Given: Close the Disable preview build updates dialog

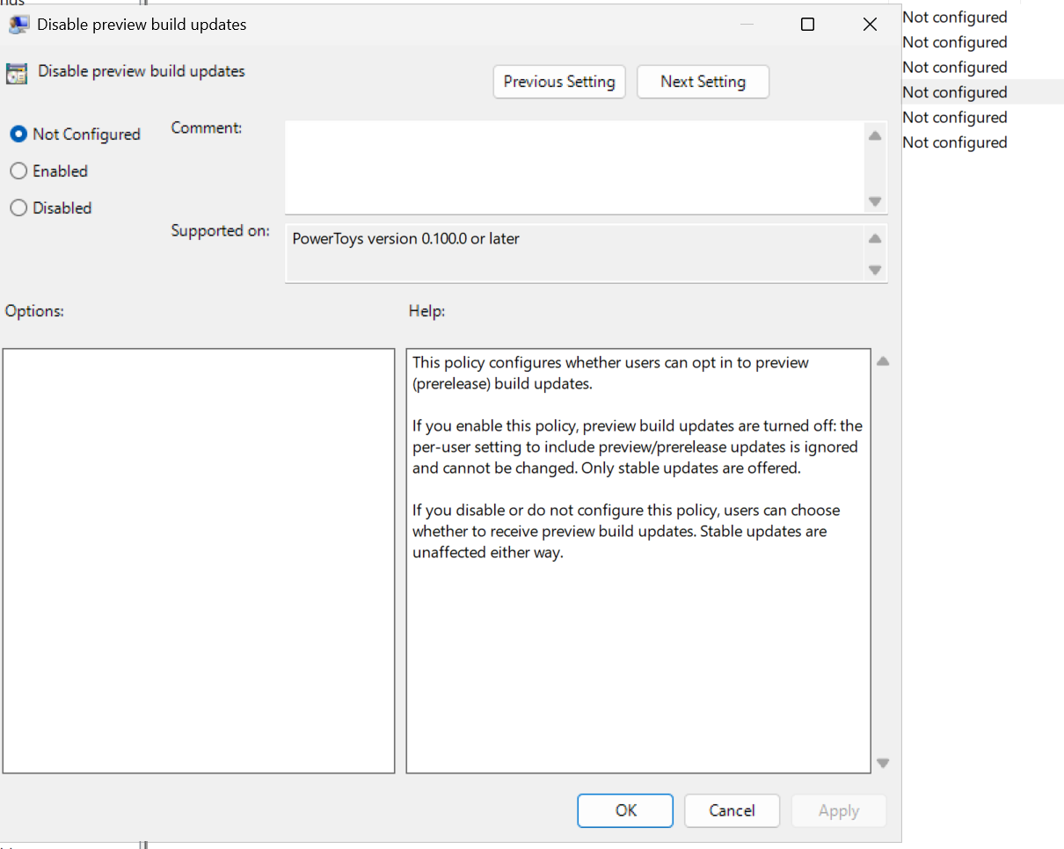Looking at the screenshot, I should pos(870,25).
